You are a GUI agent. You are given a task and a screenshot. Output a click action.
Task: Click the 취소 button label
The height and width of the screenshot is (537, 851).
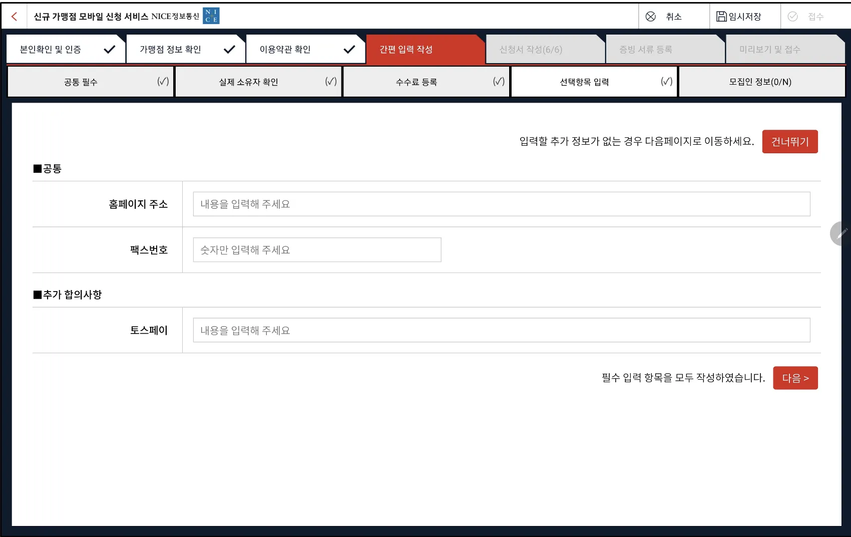pos(674,17)
